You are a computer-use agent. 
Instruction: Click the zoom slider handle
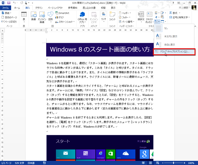(173, 163)
